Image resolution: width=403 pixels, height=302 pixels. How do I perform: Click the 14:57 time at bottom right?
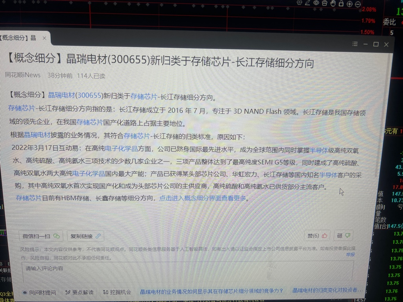click(360, 300)
